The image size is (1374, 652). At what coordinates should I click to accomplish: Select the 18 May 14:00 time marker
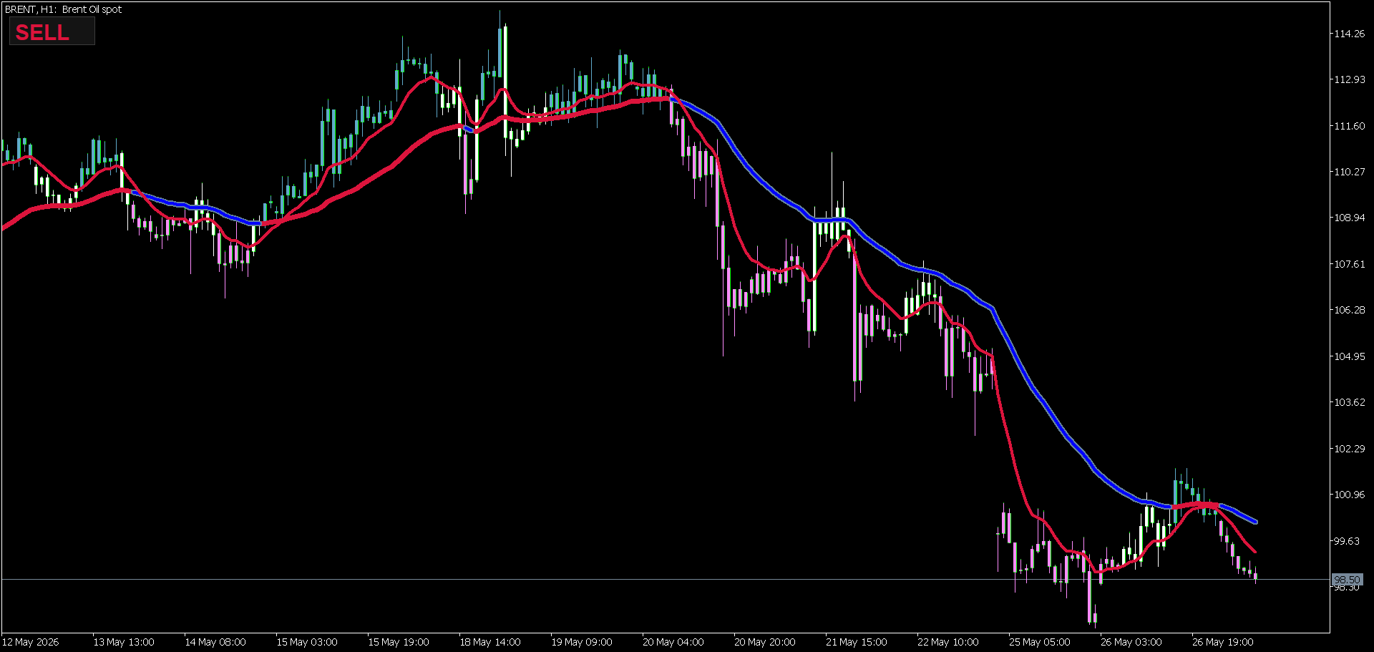click(x=490, y=642)
